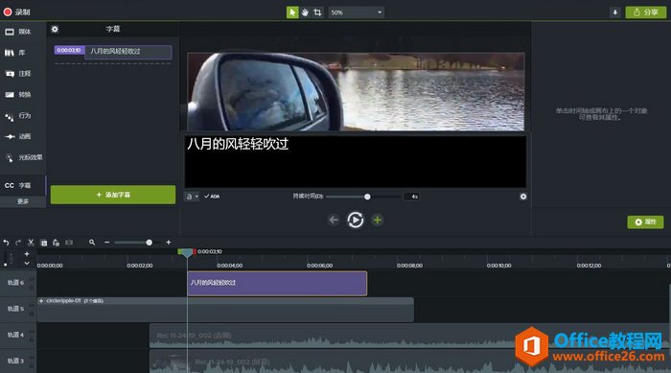Screen dimensions: 671x373
Task: Click the 轨道 3 track label
Action: click(x=15, y=361)
